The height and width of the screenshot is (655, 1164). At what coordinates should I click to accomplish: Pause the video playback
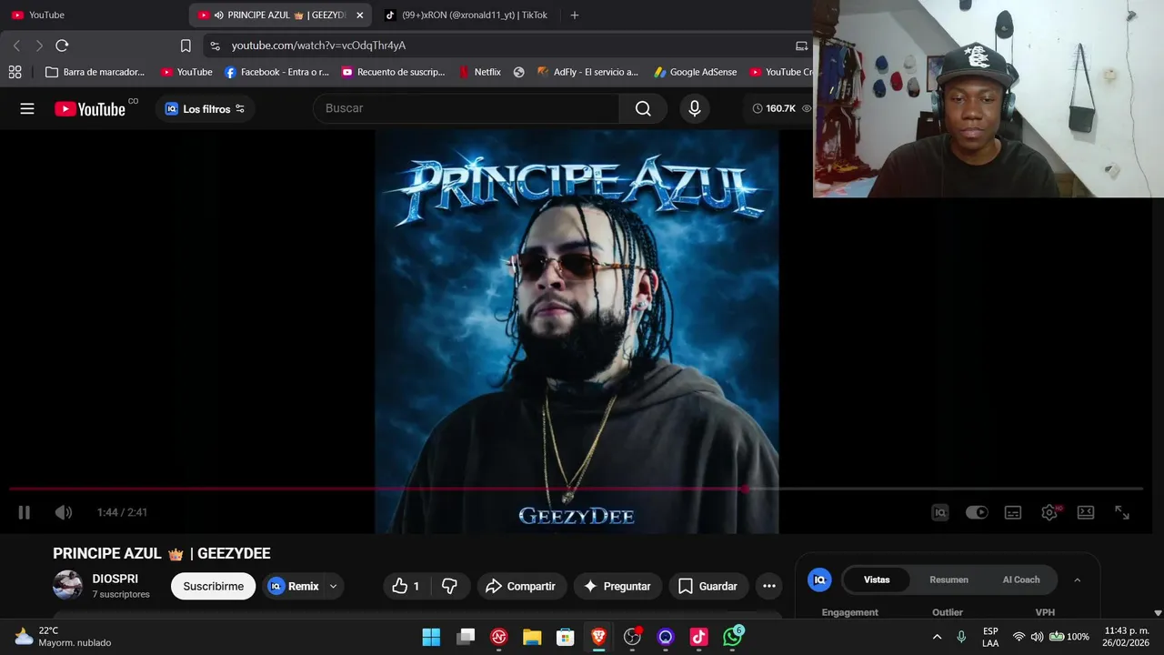pos(25,512)
